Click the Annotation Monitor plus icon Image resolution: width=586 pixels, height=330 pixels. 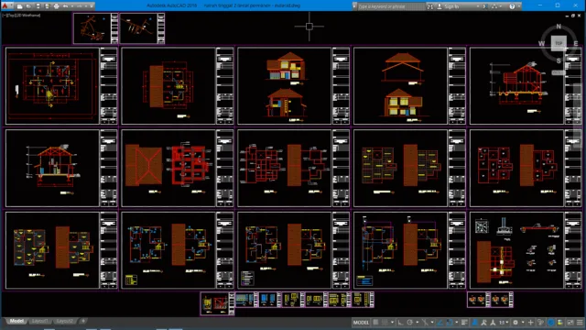tap(531, 323)
